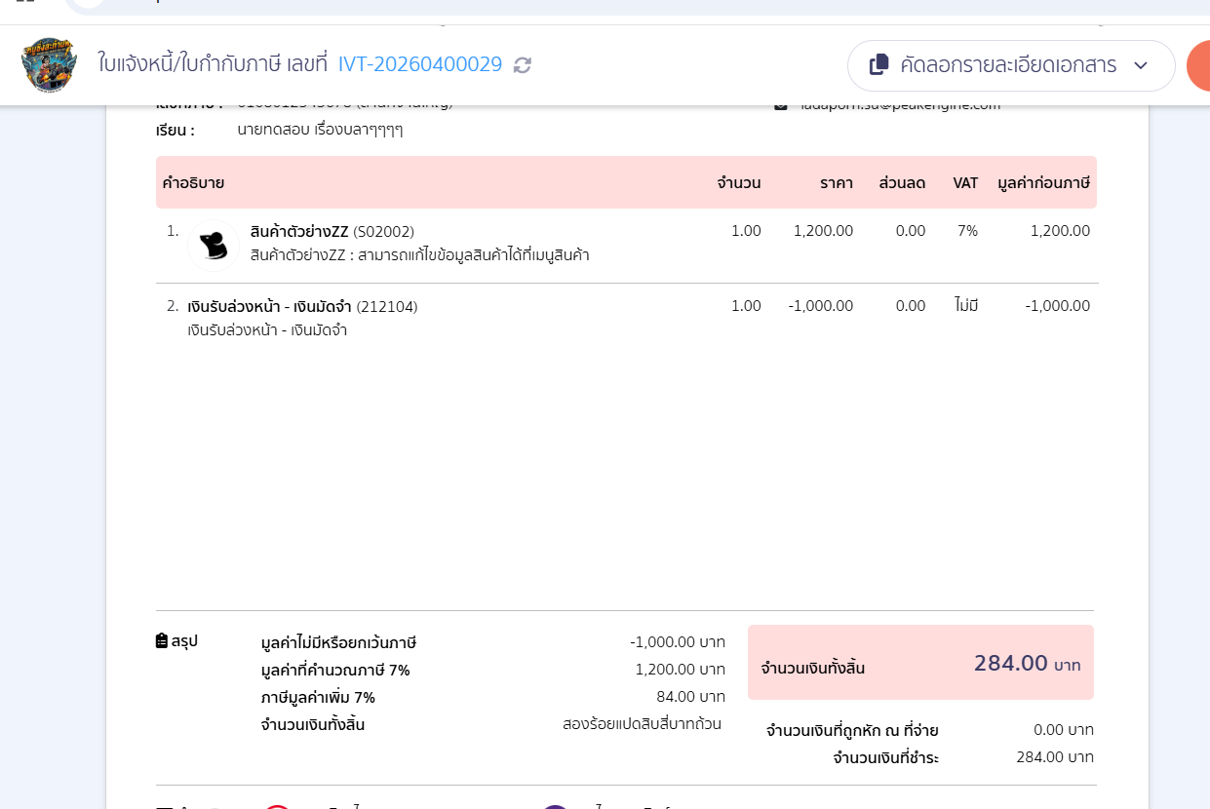Click the price 1,200.00 in row one

[824, 231]
